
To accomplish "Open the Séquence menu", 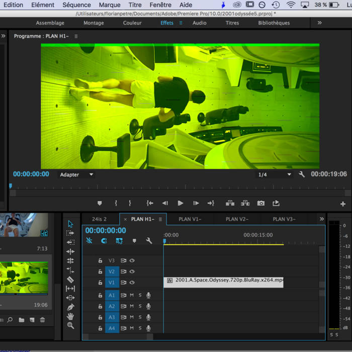I will tap(76, 5).
